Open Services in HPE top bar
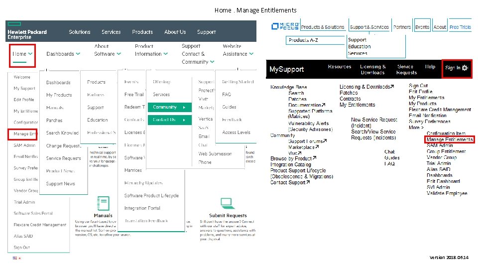 coord(111,32)
